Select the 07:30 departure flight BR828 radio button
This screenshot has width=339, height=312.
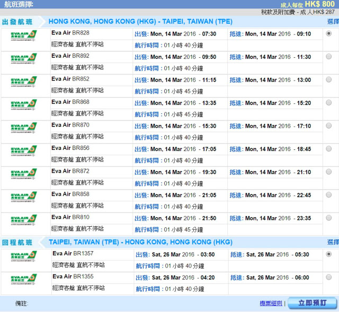pos(329,33)
